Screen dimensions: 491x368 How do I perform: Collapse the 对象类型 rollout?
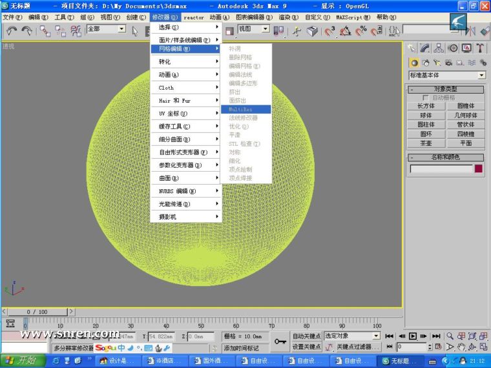[445, 89]
